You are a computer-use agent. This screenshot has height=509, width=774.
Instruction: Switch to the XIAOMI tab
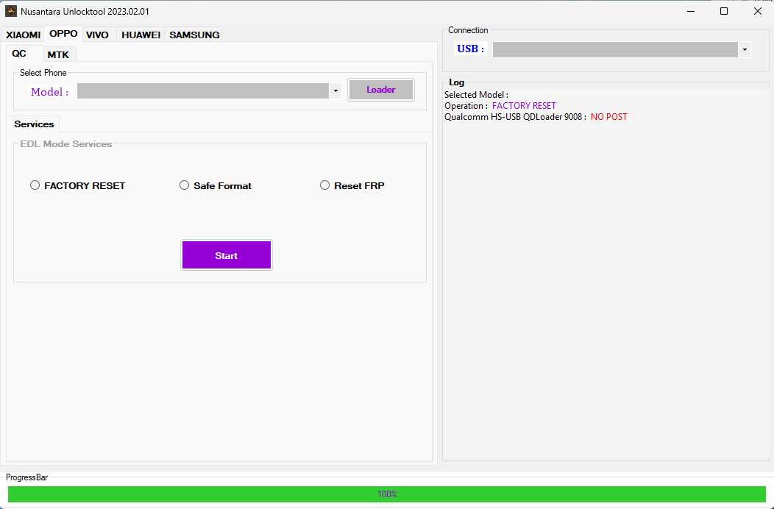tap(23, 35)
